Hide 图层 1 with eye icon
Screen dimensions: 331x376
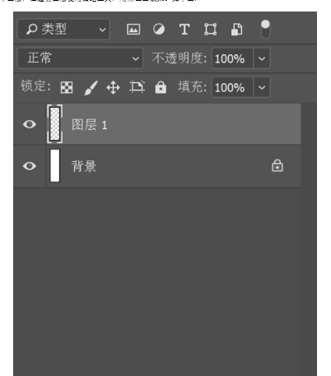click(30, 124)
